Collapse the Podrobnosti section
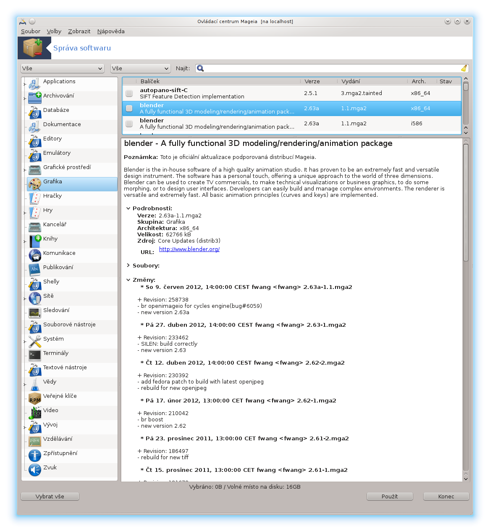The height and width of the screenshot is (532, 490). click(x=128, y=208)
